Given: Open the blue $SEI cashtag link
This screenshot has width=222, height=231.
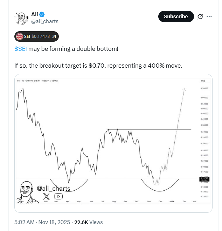Looking at the screenshot, I should [x=20, y=48].
